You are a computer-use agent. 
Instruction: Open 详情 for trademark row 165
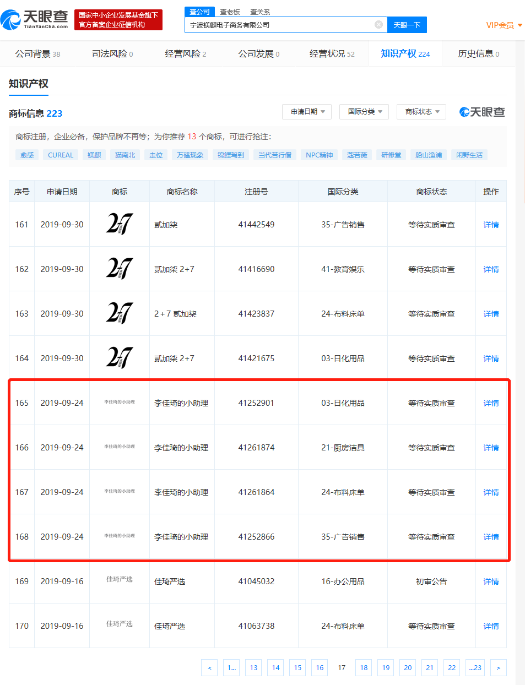[x=491, y=403]
